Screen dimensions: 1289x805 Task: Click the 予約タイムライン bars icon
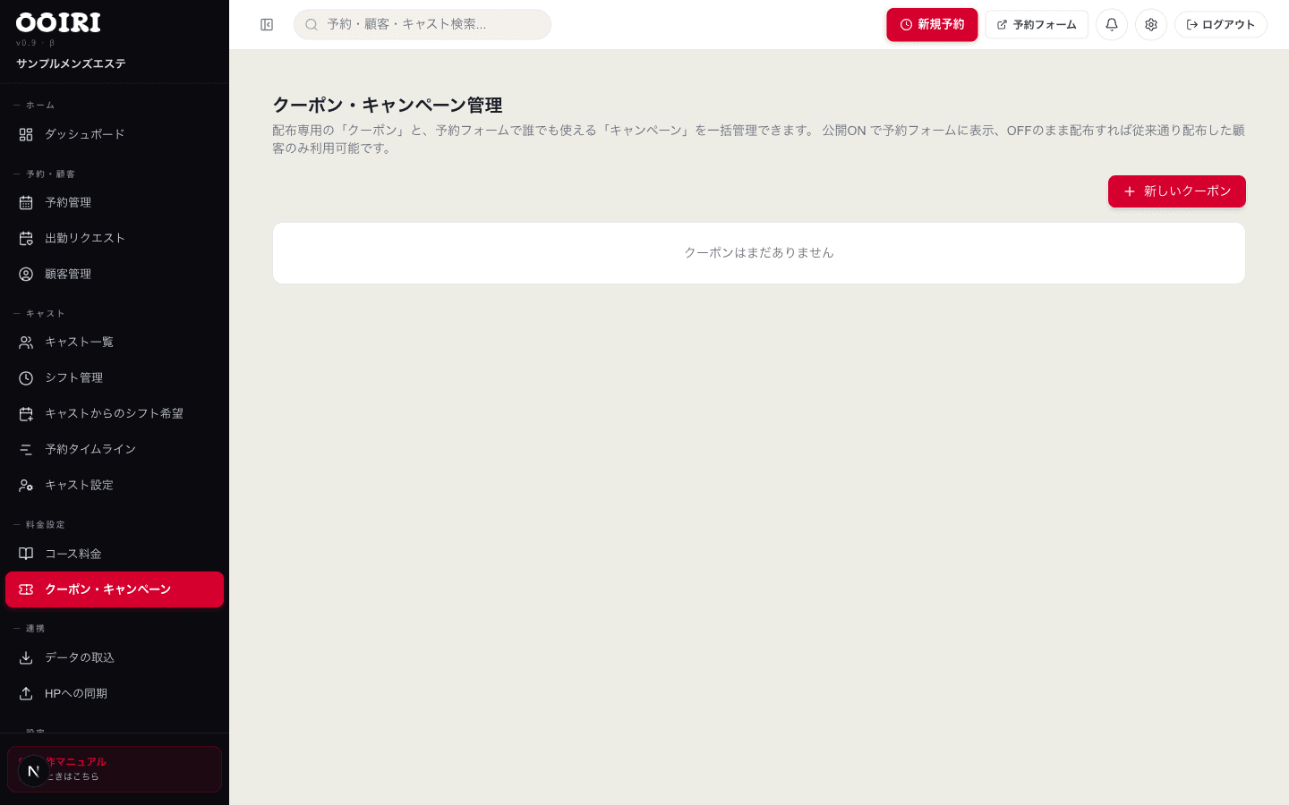[26, 450]
